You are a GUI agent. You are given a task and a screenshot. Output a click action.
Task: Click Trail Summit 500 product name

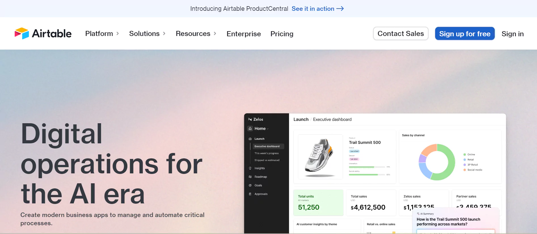365,142
